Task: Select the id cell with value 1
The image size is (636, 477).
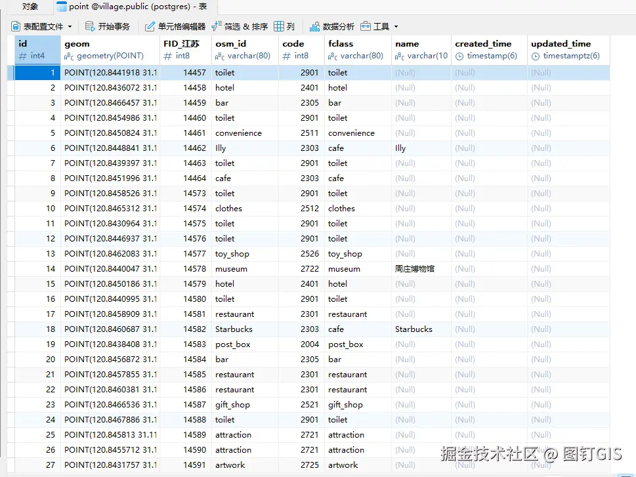Action: click(37, 73)
